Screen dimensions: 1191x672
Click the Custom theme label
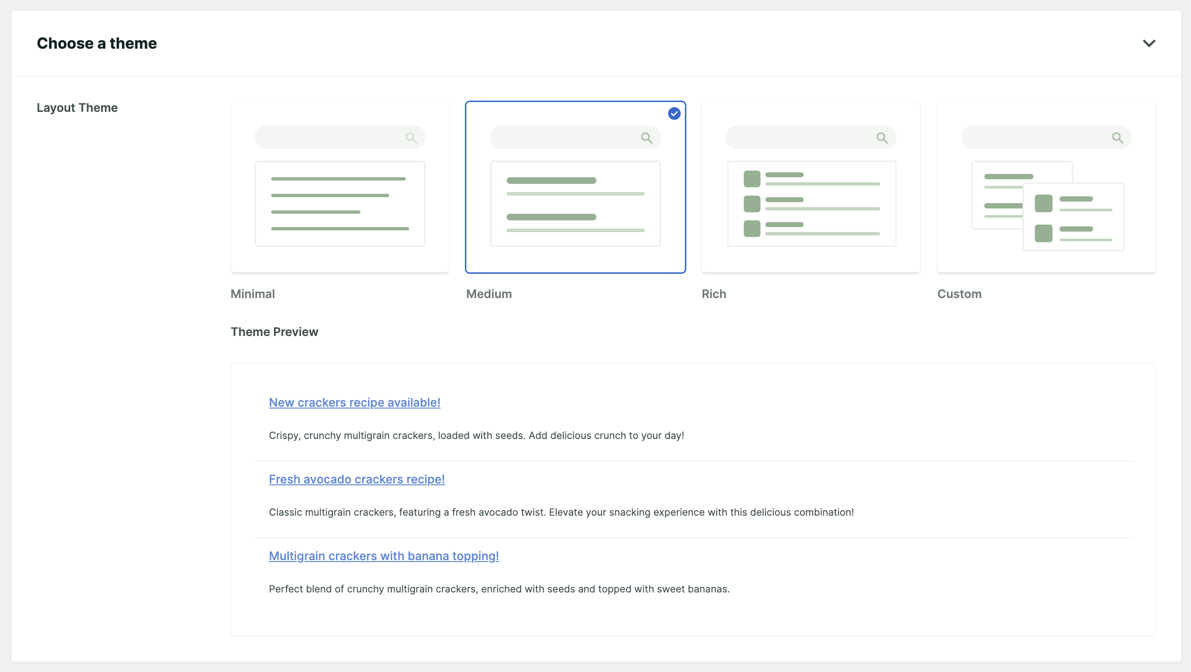[959, 294]
